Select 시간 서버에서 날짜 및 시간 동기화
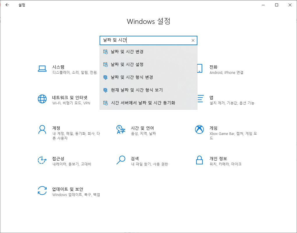 tap(148, 103)
